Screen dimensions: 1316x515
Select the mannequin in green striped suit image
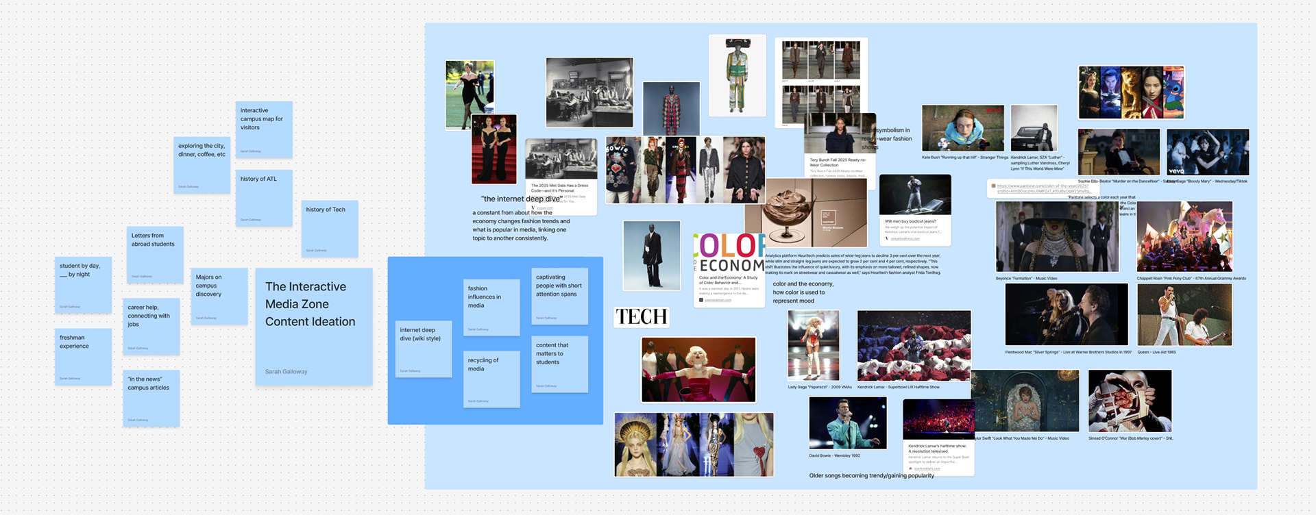pyautogui.click(x=737, y=75)
